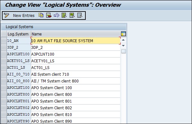Click the 'APO System Client 810' name field

tap(75, 114)
